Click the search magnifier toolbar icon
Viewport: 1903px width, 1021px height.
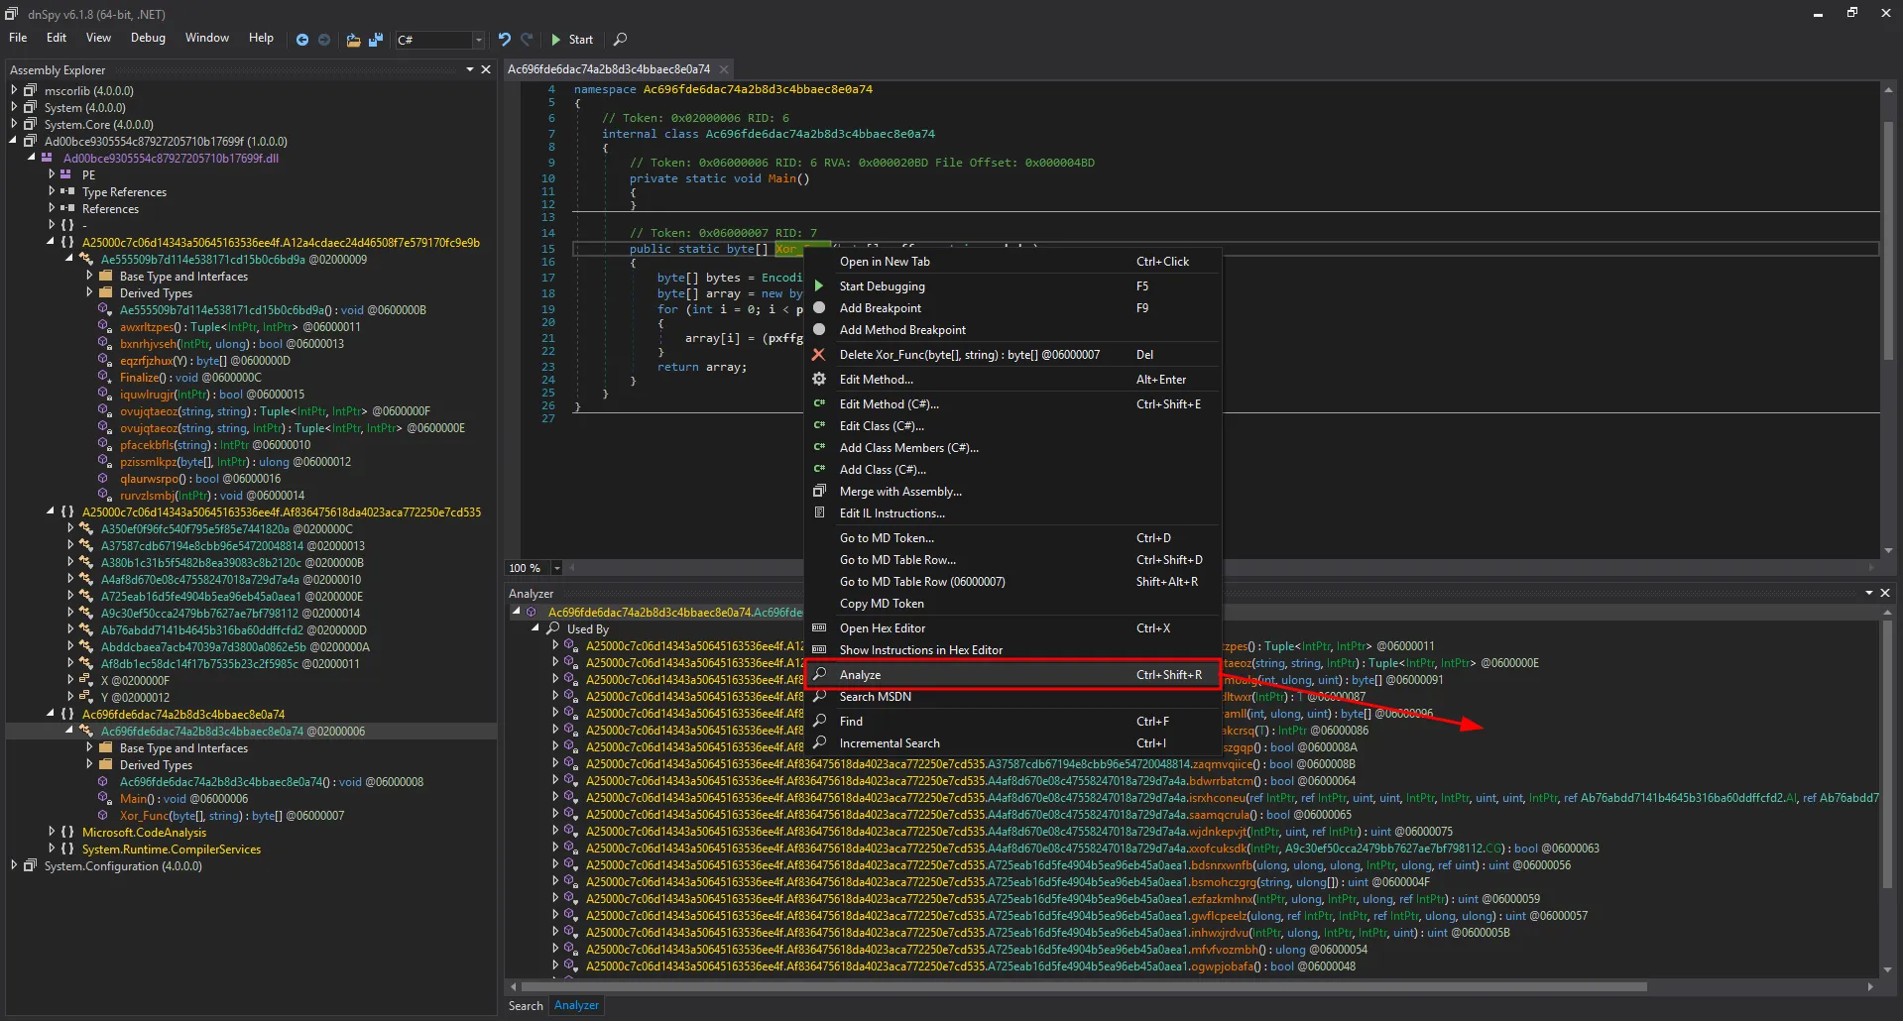[620, 40]
